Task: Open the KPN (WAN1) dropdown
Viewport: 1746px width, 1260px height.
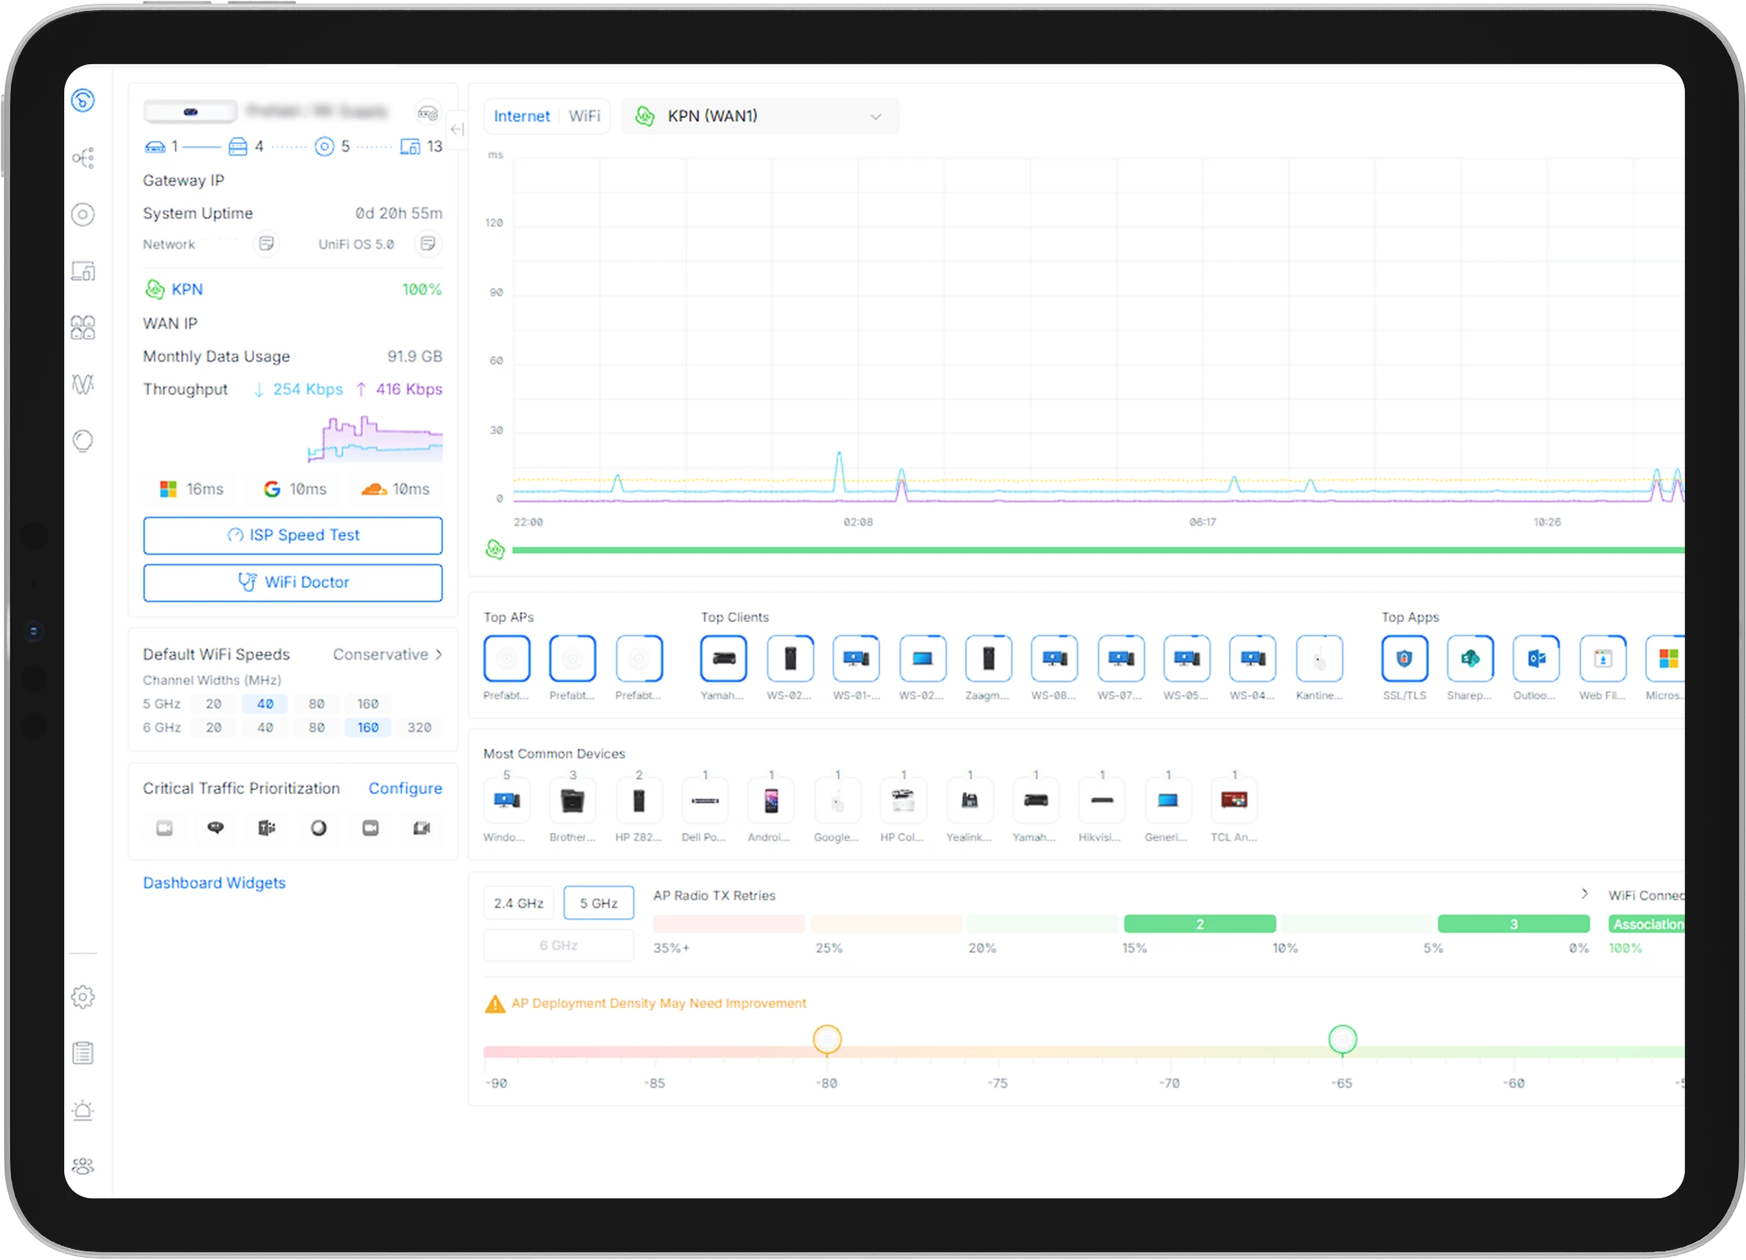Action: (759, 116)
